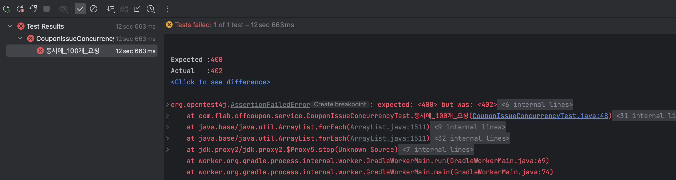Rerun the test with the Rerun icon

pos(7,9)
